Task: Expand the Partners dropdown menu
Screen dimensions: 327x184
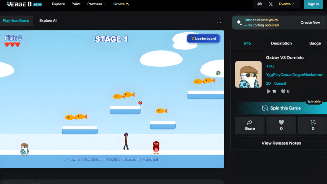Action: point(96,4)
